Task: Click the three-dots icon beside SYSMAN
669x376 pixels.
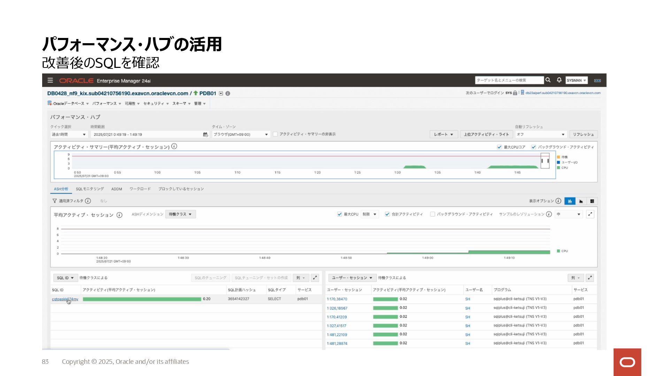Action: (x=598, y=80)
